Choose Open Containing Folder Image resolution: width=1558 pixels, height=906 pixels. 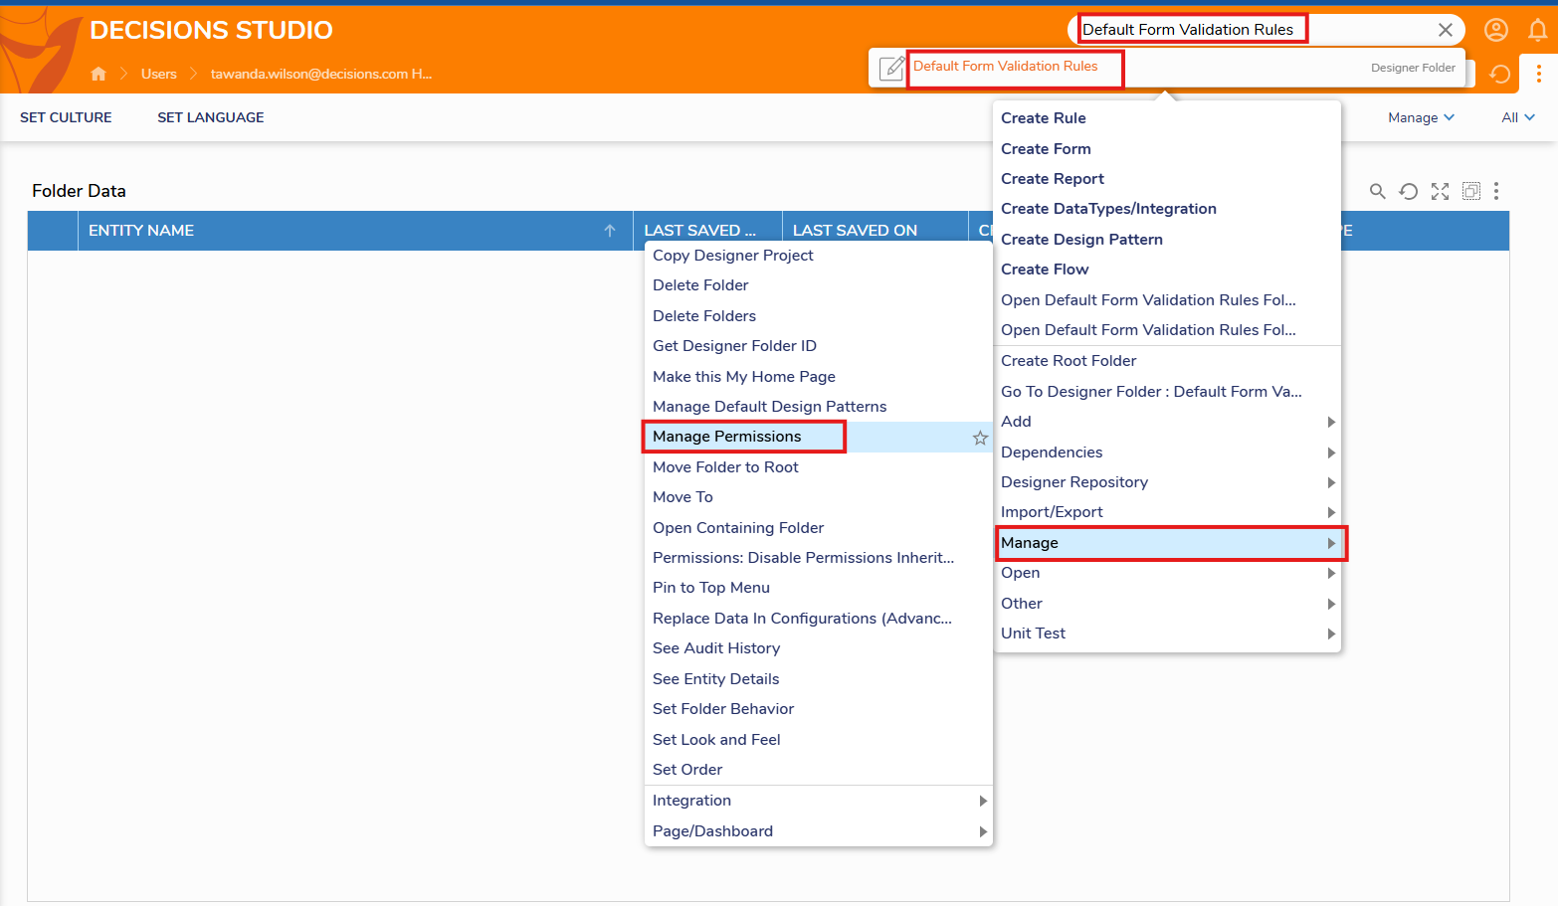coord(738,528)
